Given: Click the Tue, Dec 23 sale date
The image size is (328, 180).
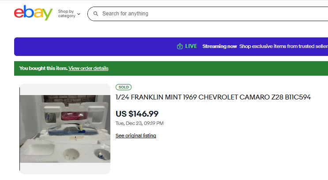Looking at the screenshot, I should [x=139, y=123].
